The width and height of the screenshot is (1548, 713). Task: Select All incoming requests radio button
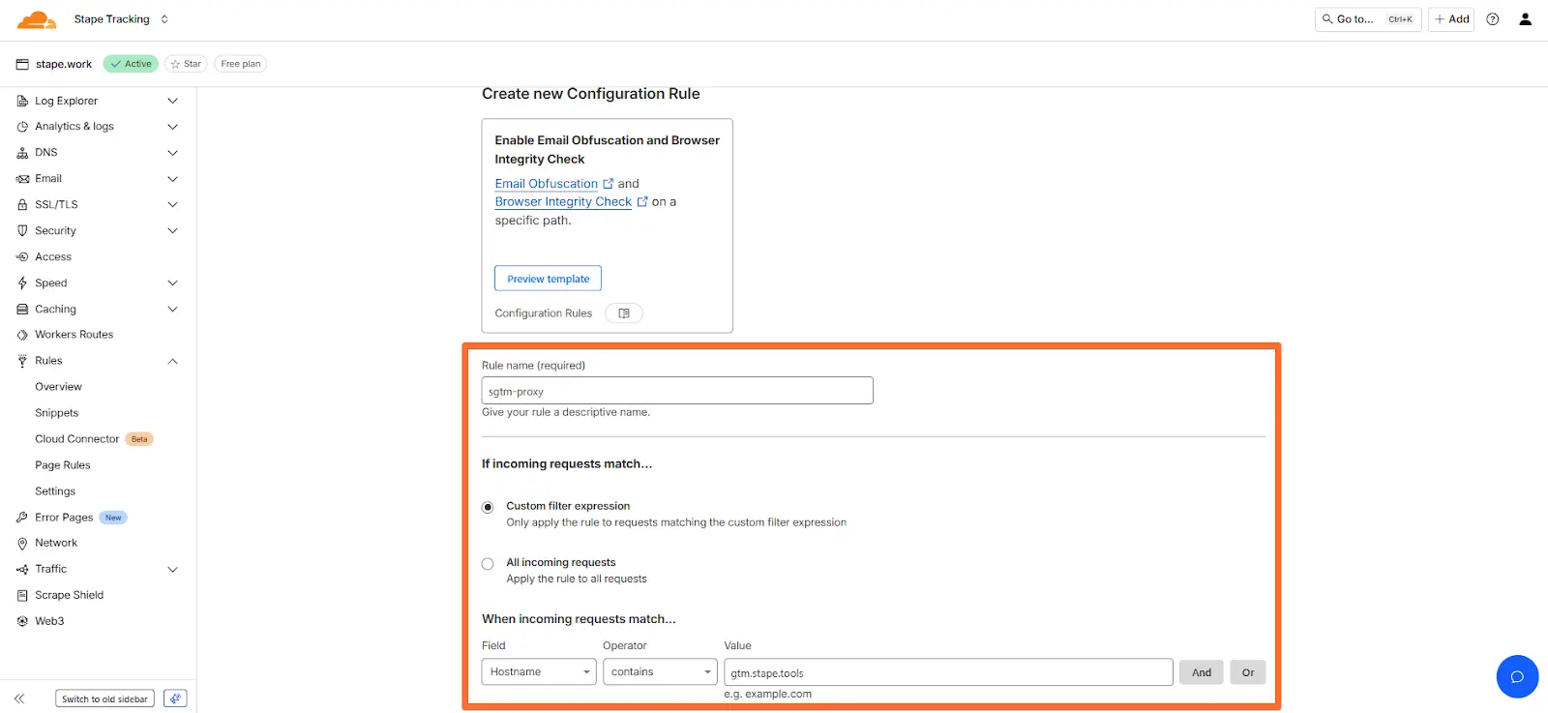point(488,564)
